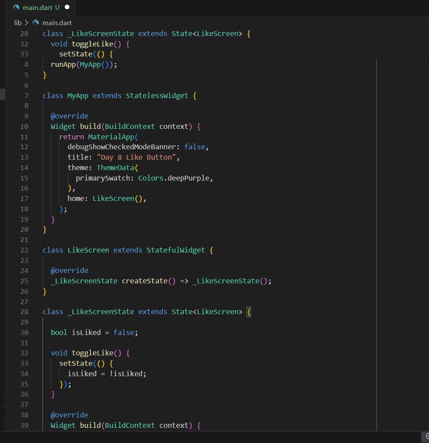Click the zoom icon in bottom-right corner

tap(427, 437)
